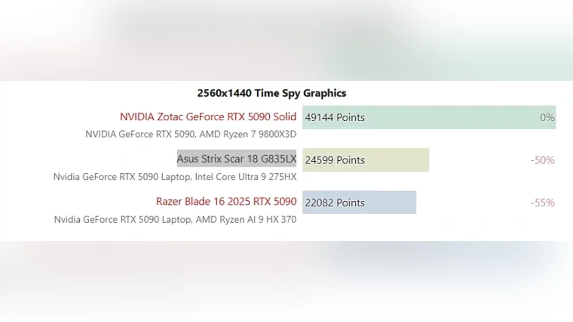Screen dimensions: 573x322
Task: Click the 49144 Points score label
Action: click(334, 117)
